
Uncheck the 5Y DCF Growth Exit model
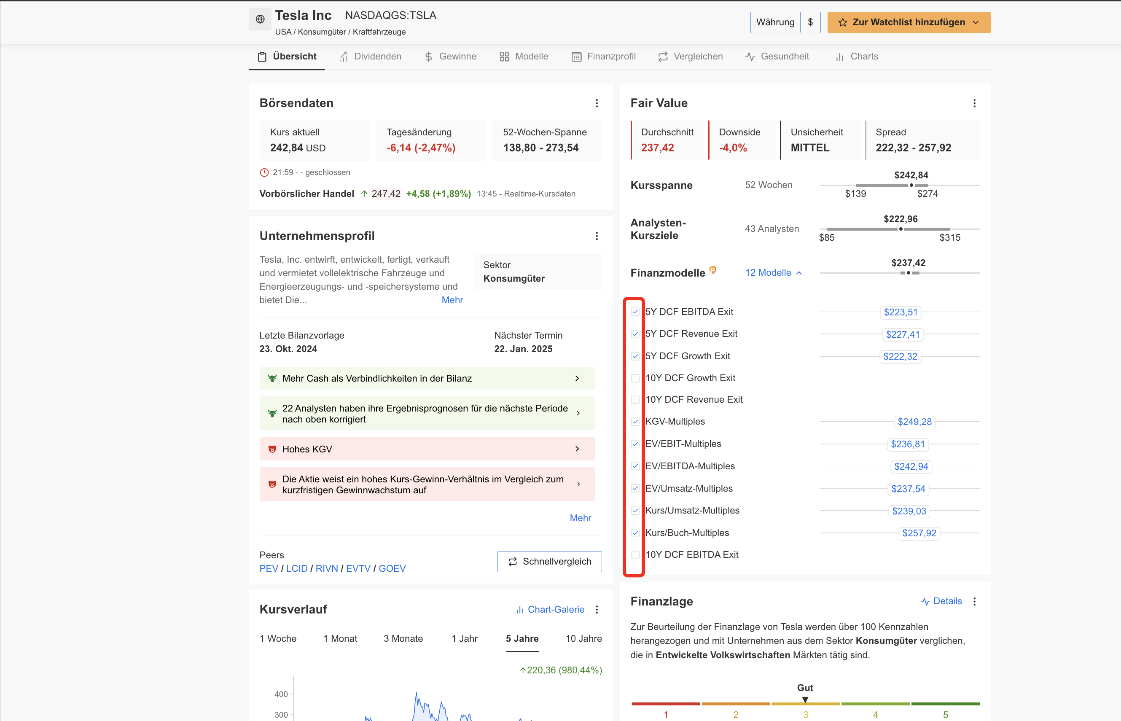(635, 356)
